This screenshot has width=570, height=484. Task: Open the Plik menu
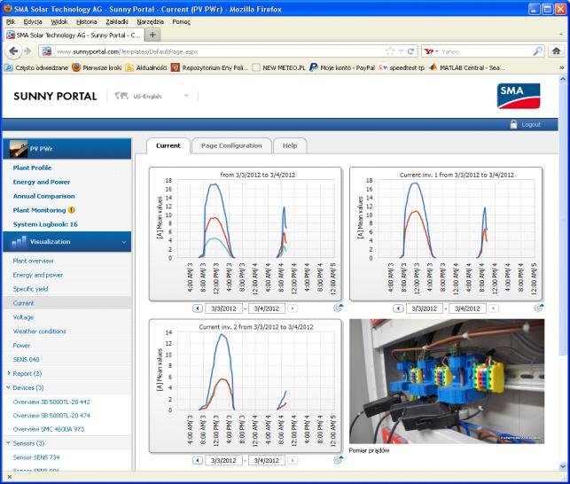11,22
